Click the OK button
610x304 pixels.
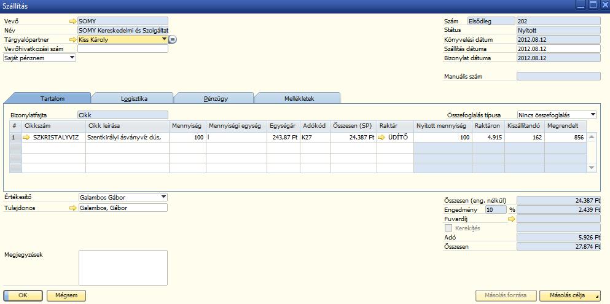pyautogui.click(x=23, y=295)
